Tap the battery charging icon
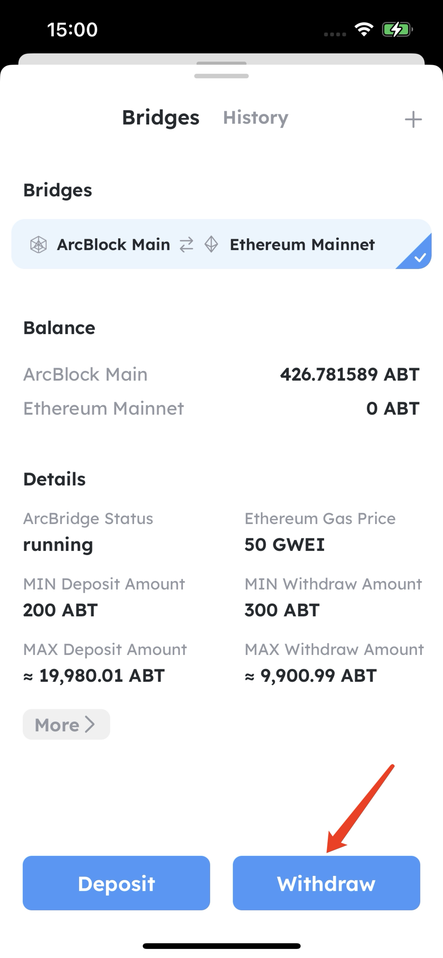 coord(397,30)
